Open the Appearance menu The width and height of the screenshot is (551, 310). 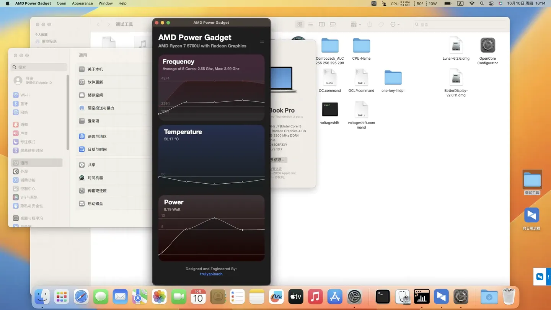[82, 3]
